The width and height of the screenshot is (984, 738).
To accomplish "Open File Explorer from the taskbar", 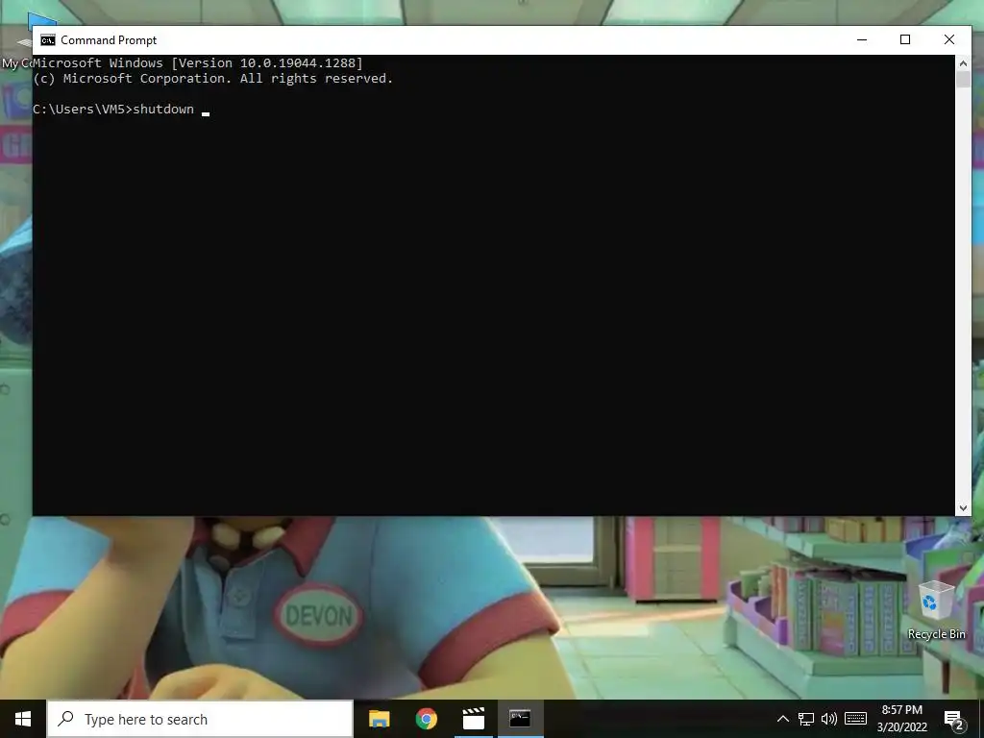I will [x=379, y=719].
